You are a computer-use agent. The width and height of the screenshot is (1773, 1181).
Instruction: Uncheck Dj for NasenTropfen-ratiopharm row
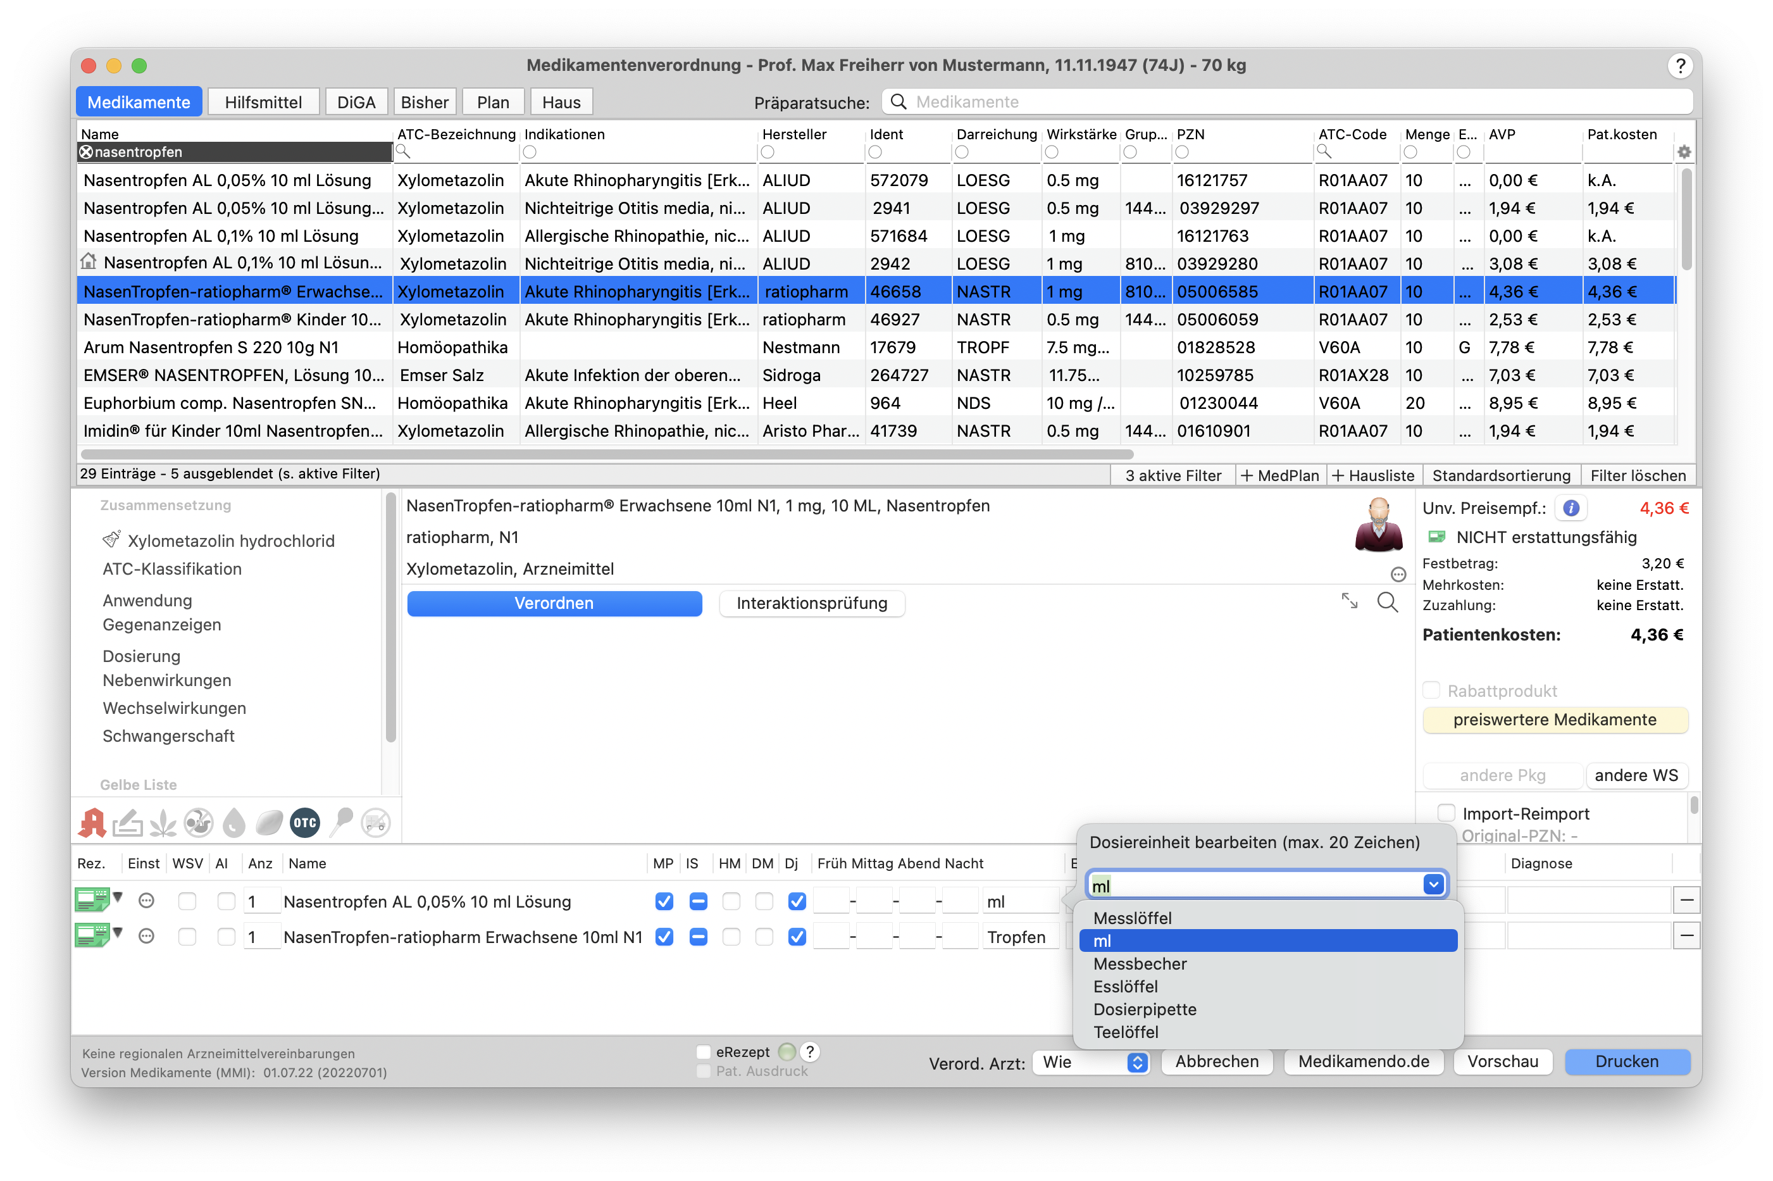point(797,937)
